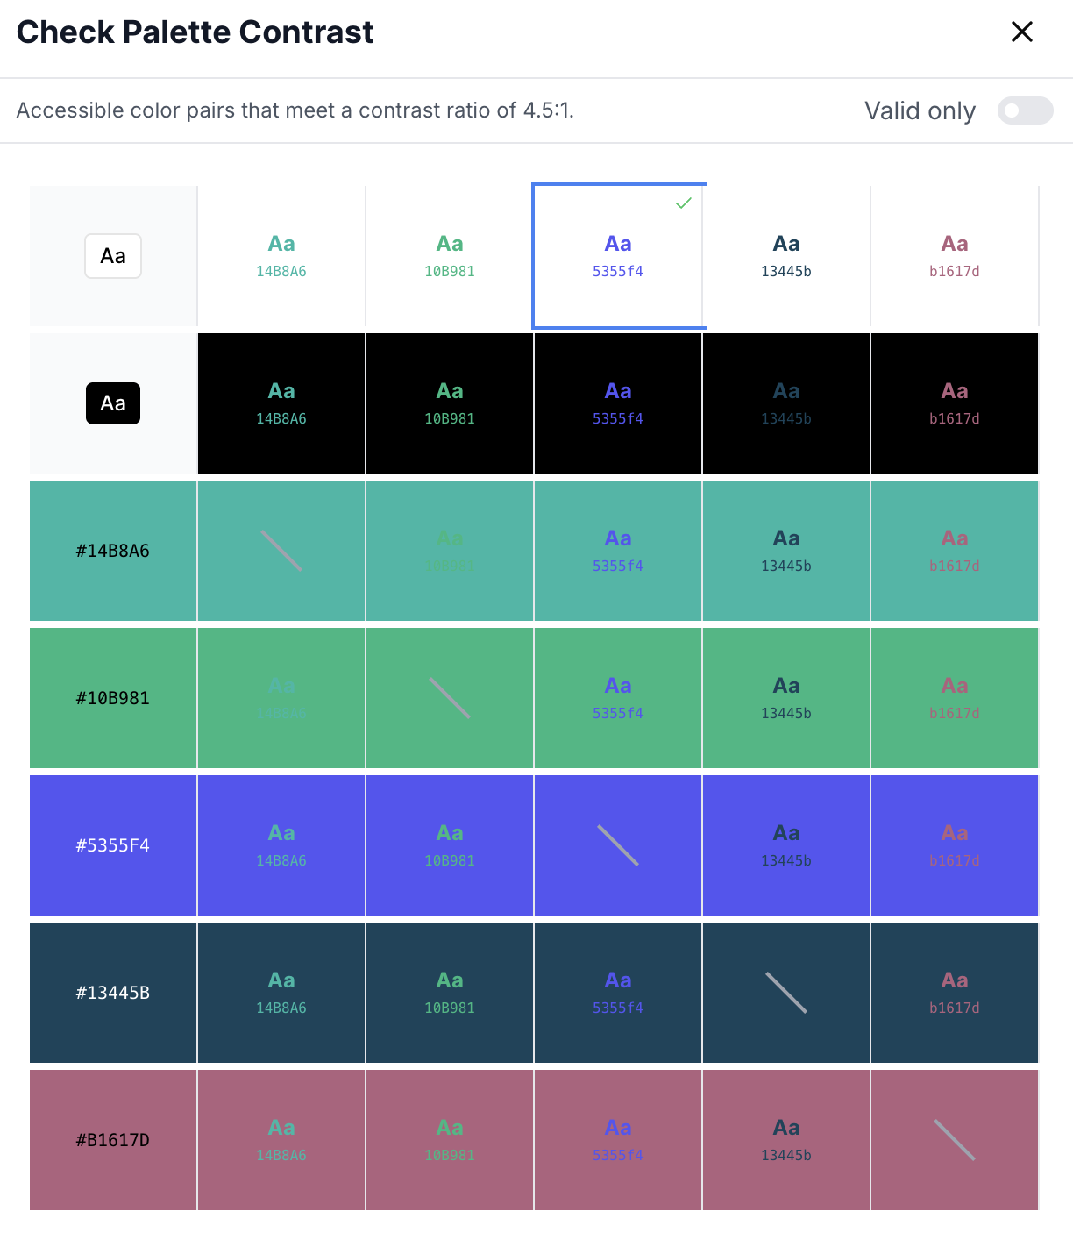
Task: Select the 14B8A6 text on white cell
Action: [x=281, y=255]
